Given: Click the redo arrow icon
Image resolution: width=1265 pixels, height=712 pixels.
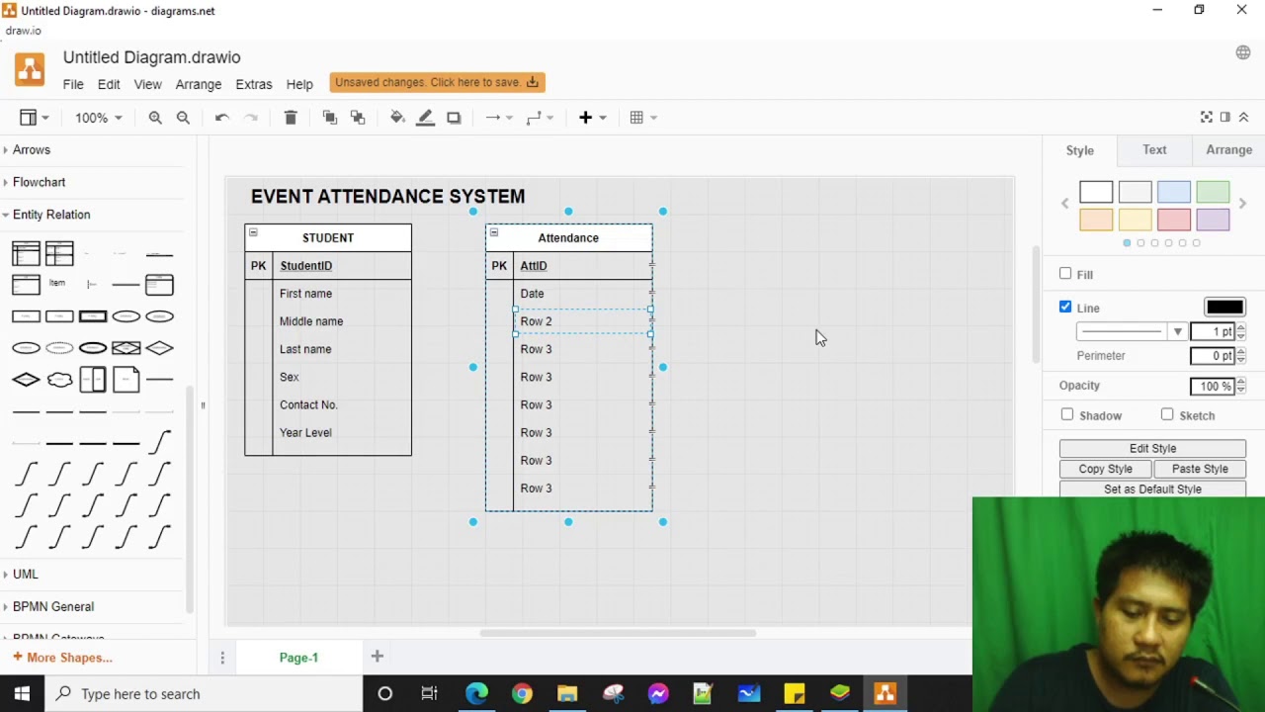Looking at the screenshot, I should tap(251, 118).
